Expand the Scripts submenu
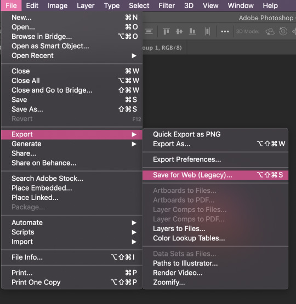This screenshot has height=304, width=296. tap(72, 232)
